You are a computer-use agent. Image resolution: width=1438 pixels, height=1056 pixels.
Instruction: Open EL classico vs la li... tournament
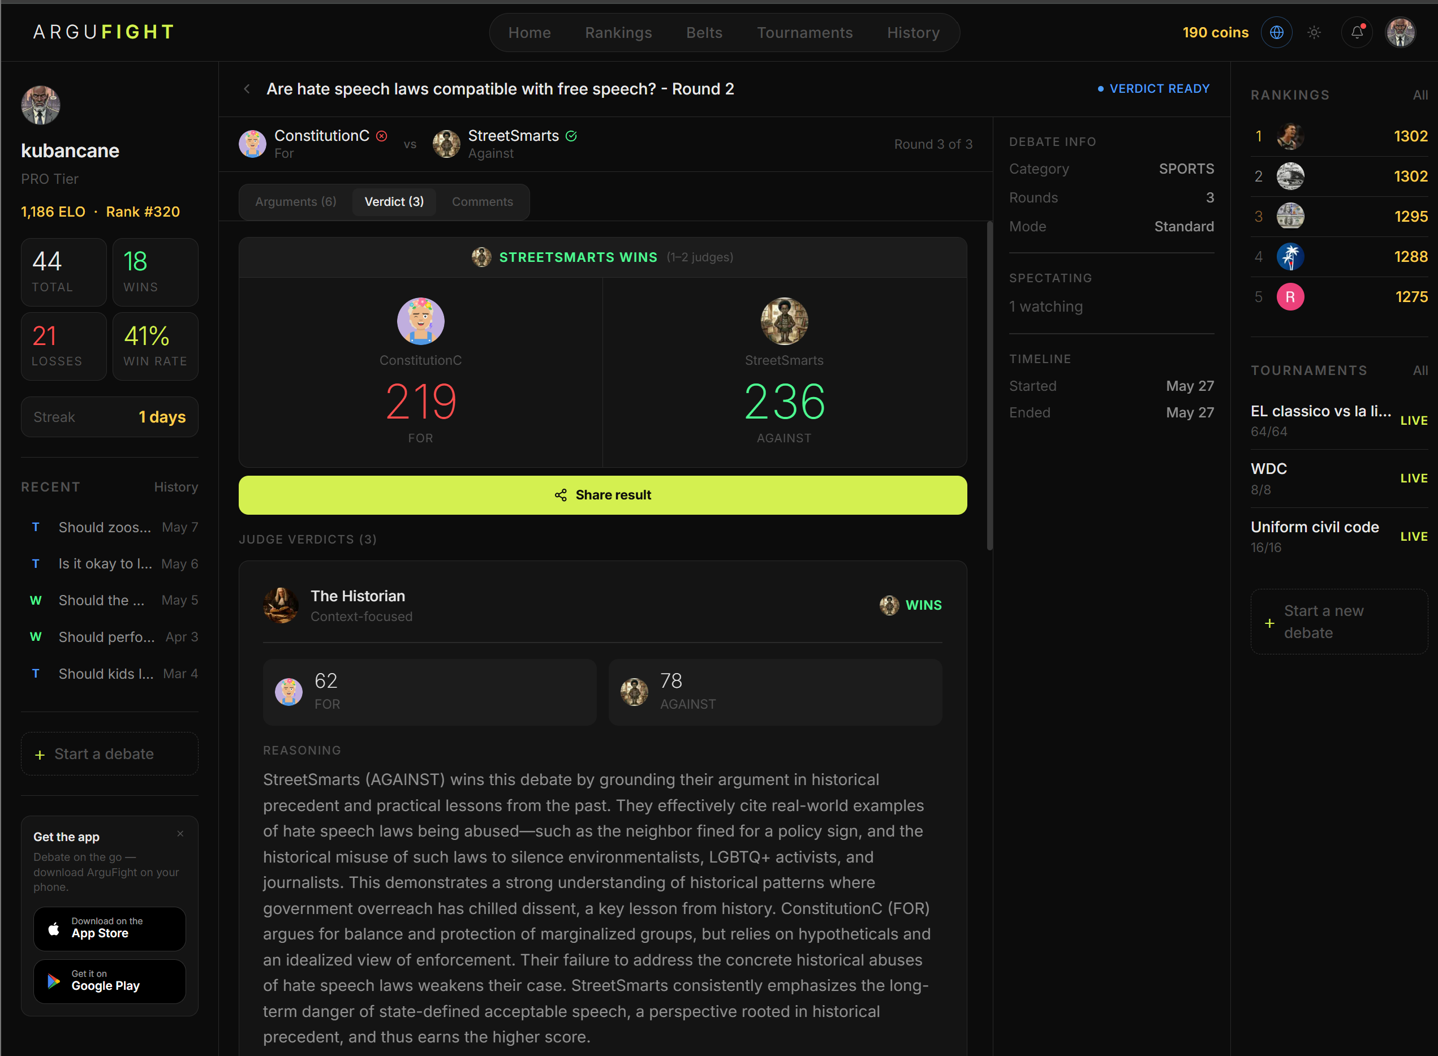point(1339,420)
